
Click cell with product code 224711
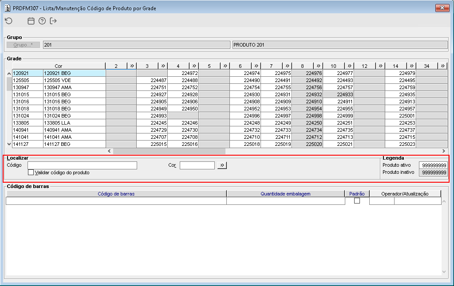click(x=276, y=137)
